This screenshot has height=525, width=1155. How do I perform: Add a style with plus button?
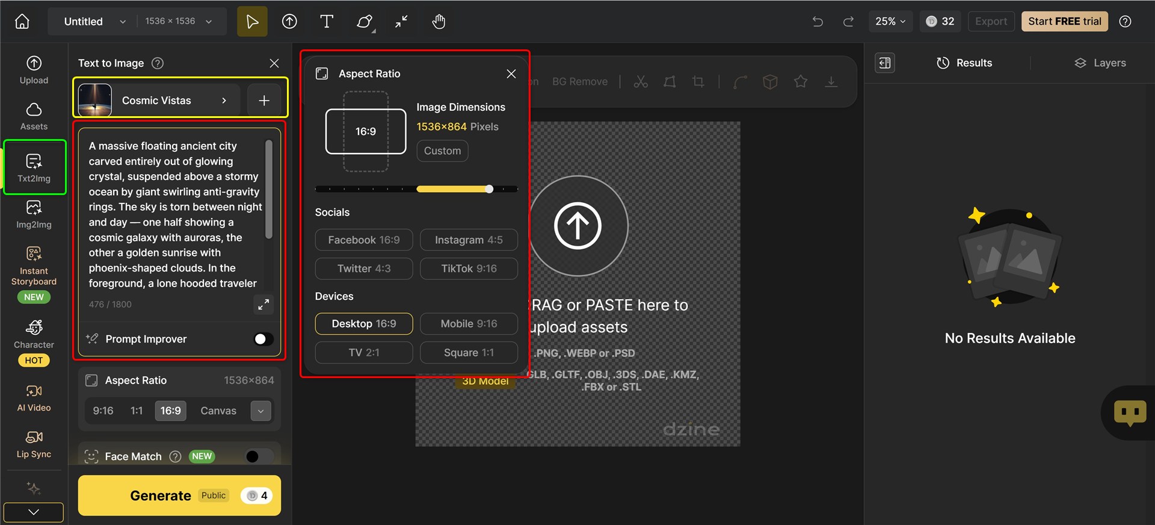tap(264, 100)
